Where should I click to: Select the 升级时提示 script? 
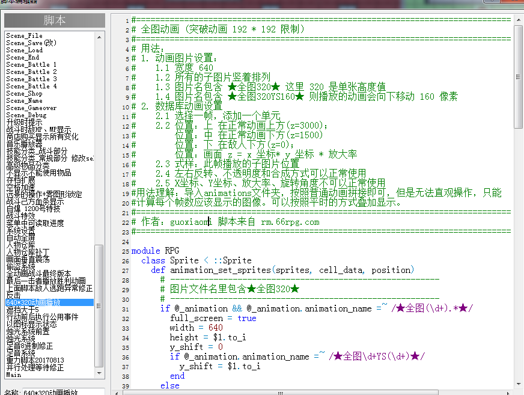click(25, 123)
